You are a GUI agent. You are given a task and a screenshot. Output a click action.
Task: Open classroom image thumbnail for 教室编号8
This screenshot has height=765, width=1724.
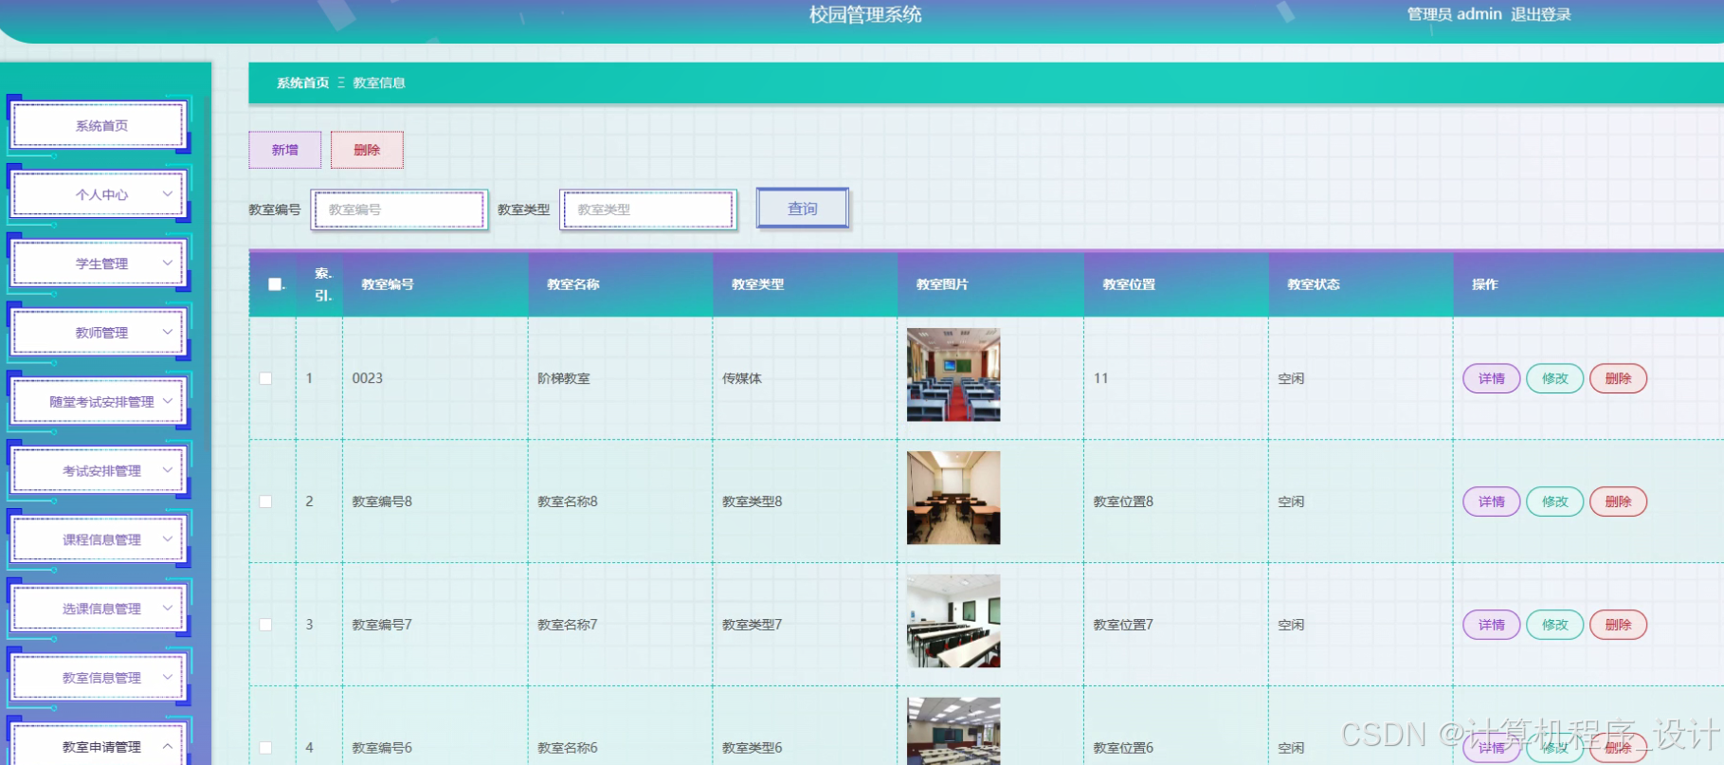coord(953,498)
